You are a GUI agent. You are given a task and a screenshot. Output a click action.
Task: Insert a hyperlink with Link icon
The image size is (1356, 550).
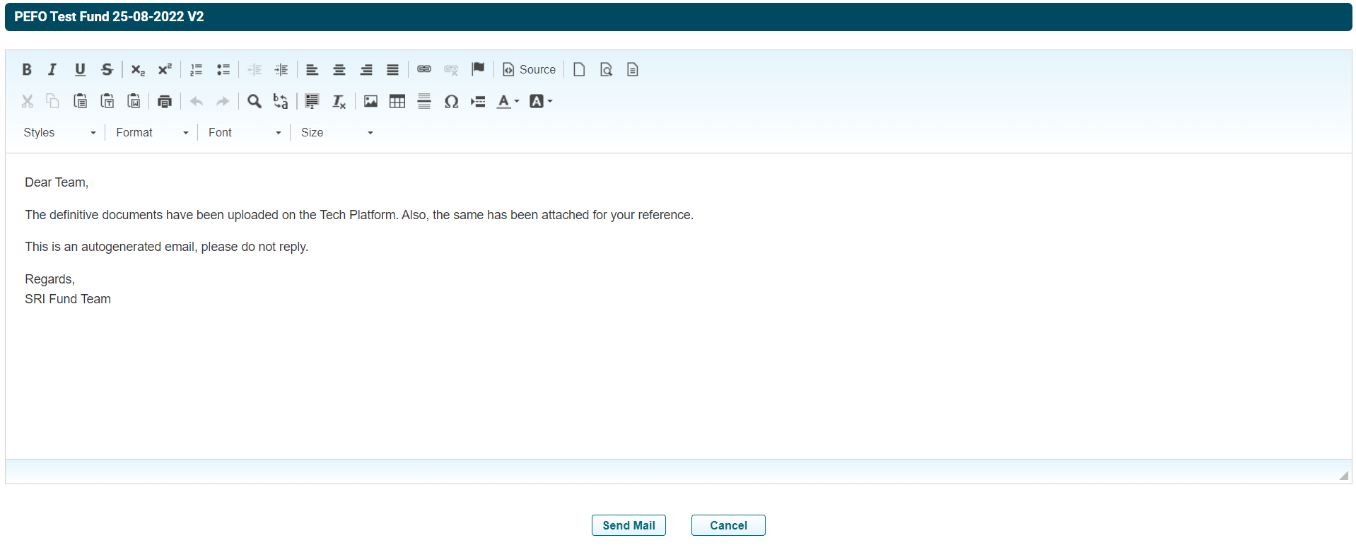(424, 69)
